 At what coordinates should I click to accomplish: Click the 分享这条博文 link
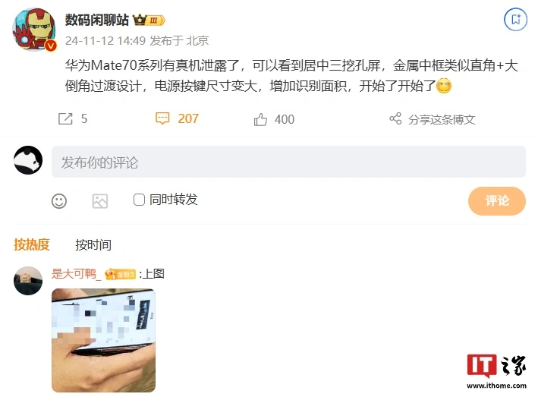(442, 119)
